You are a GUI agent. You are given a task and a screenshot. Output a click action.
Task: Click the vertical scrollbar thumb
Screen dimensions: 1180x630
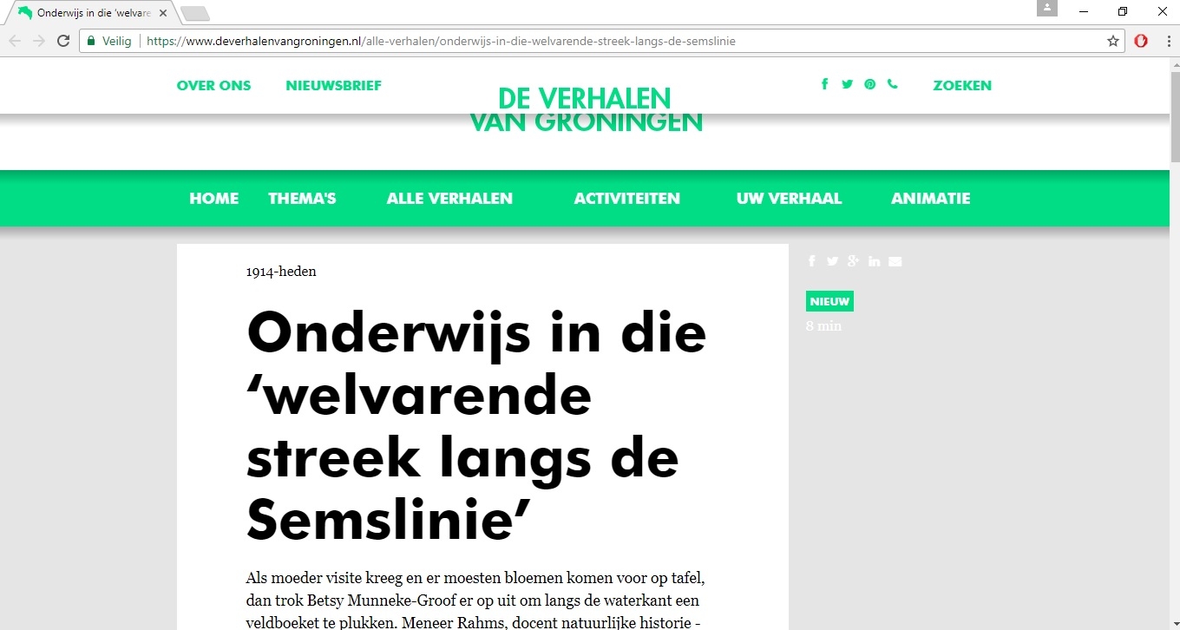[x=1175, y=115]
